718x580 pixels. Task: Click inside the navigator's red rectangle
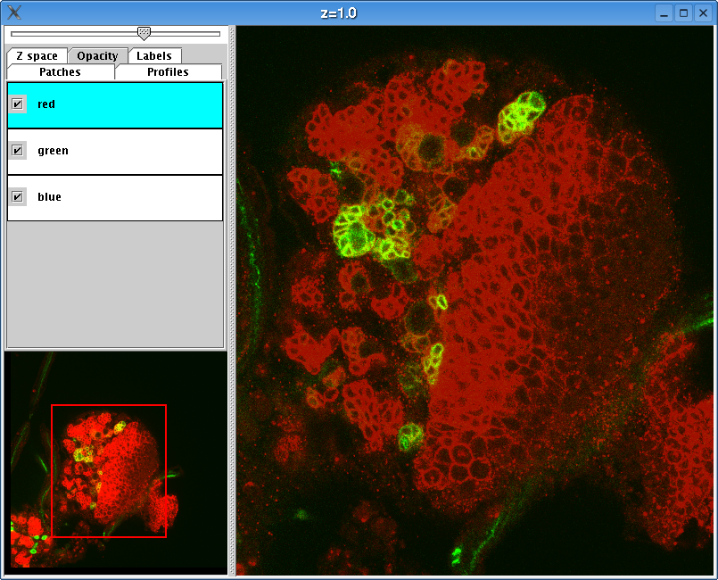click(x=109, y=471)
